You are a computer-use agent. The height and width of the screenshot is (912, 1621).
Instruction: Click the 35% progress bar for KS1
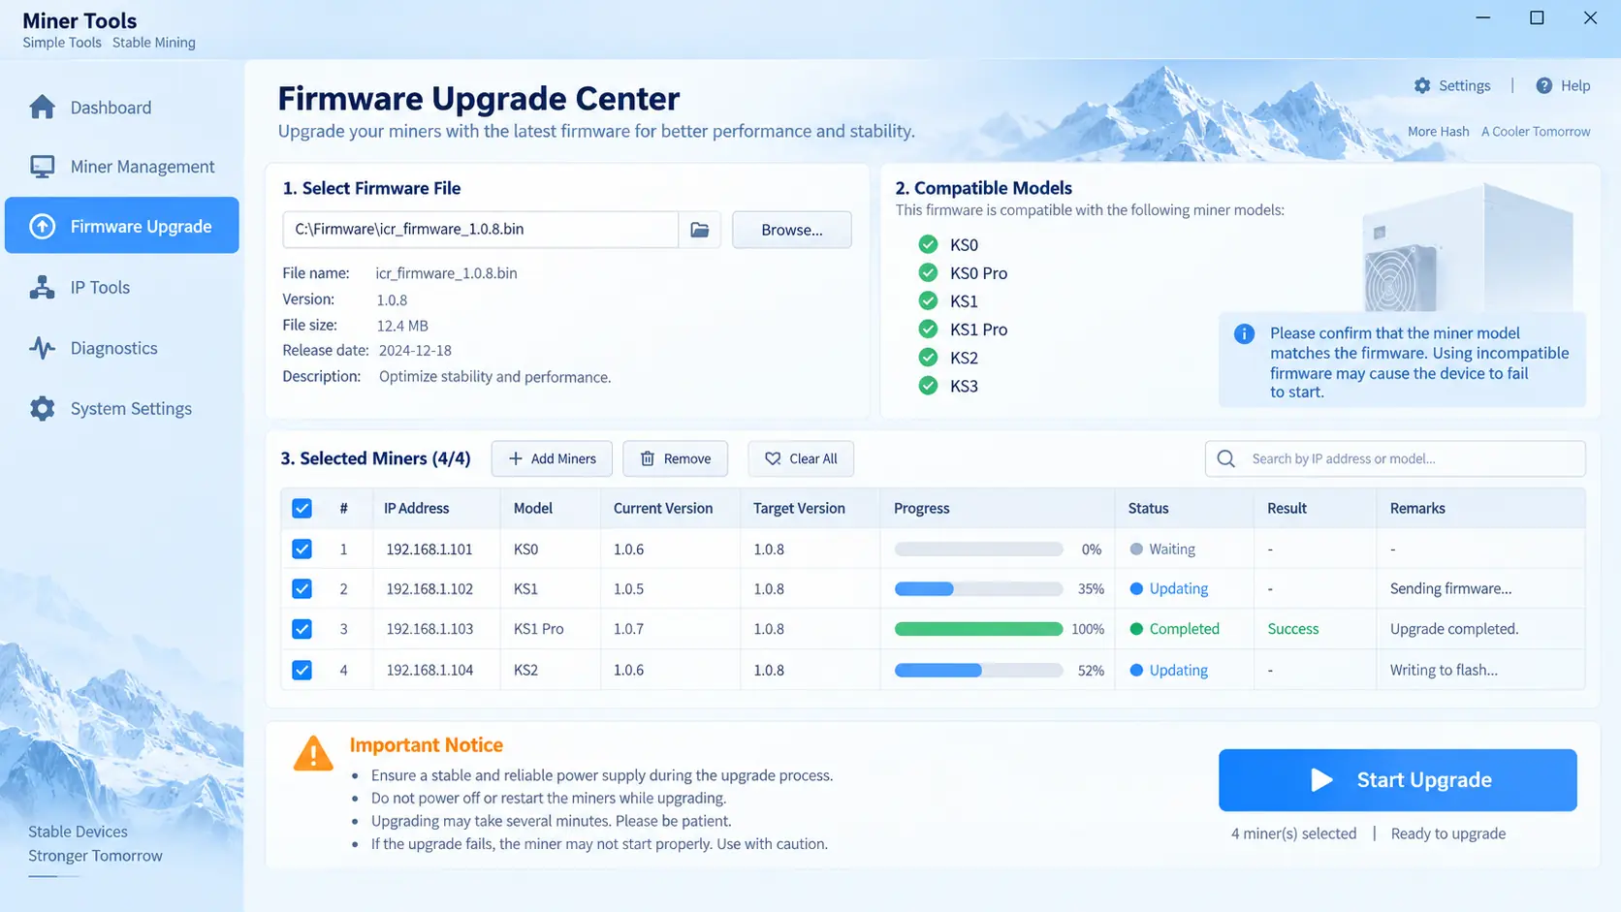[978, 588]
